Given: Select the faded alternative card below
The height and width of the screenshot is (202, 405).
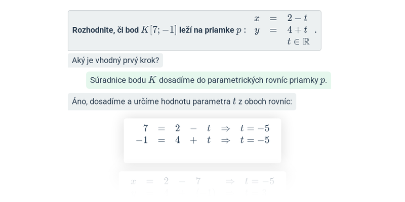Looking at the screenshot, I should point(202,183).
